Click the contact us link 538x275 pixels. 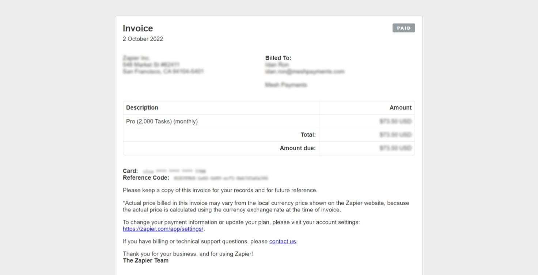[282, 241]
